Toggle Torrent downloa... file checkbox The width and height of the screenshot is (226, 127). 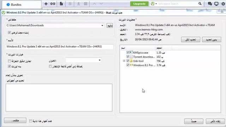point(128,57)
